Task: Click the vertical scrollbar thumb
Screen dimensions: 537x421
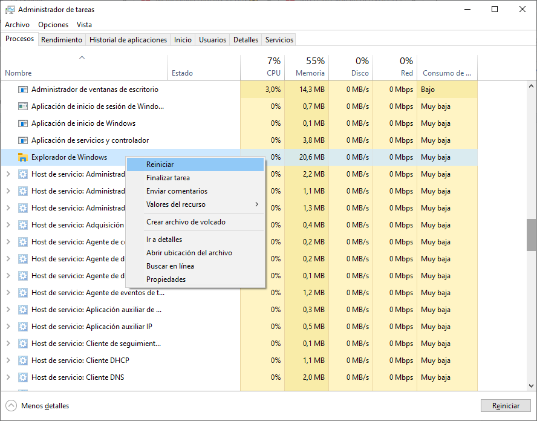Action: point(531,235)
